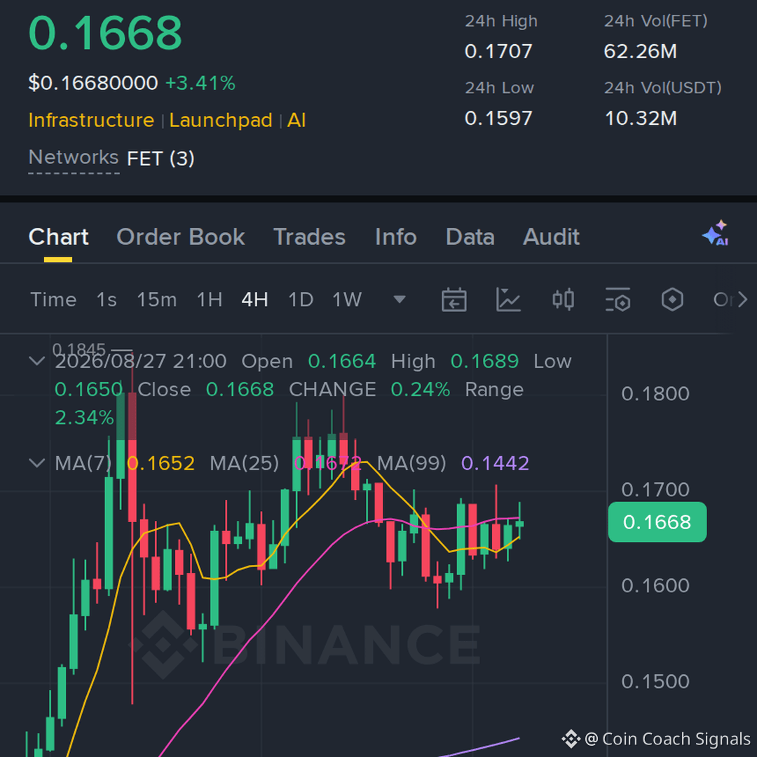Collapse the MA indicator row chevron
Screen dimensions: 757x757
coord(37,463)
